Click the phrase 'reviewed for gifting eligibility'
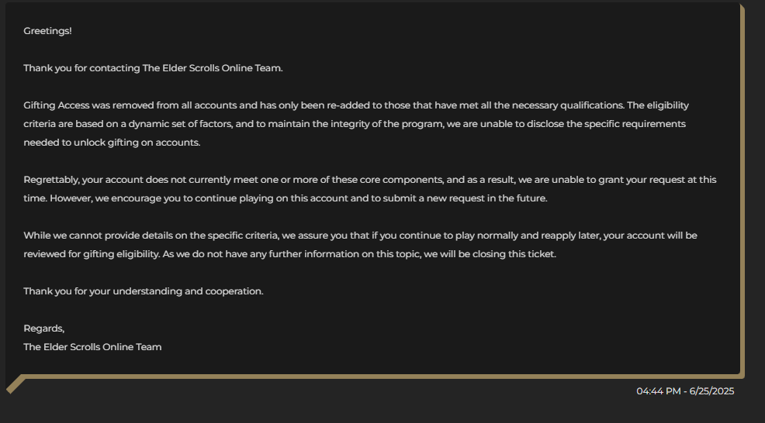 (92, 254)
